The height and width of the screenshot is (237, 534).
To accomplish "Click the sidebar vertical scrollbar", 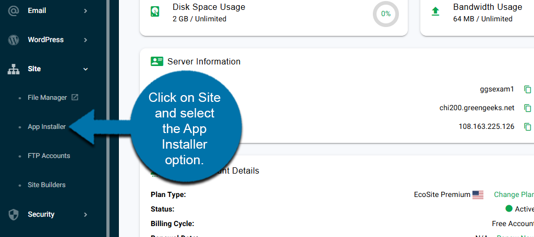I will (x=108, y=118).
